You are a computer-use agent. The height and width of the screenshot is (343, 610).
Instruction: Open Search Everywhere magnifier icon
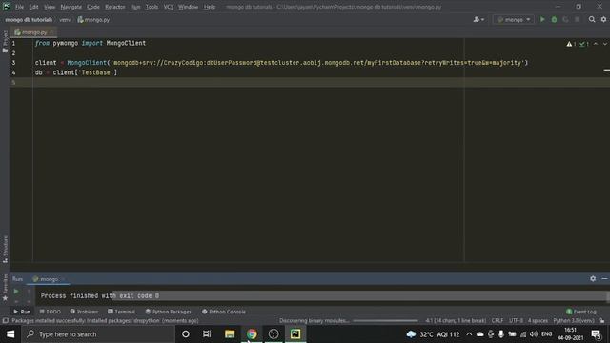click(x=592, y=19)
